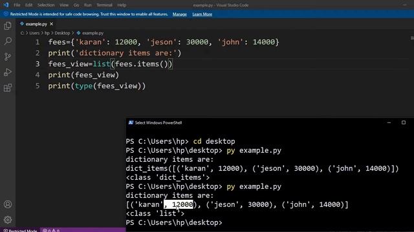The image size is (414, 232).
Task: Click the PowerShell icon in the terminal title bar
Action: click(x=131, y=122)
